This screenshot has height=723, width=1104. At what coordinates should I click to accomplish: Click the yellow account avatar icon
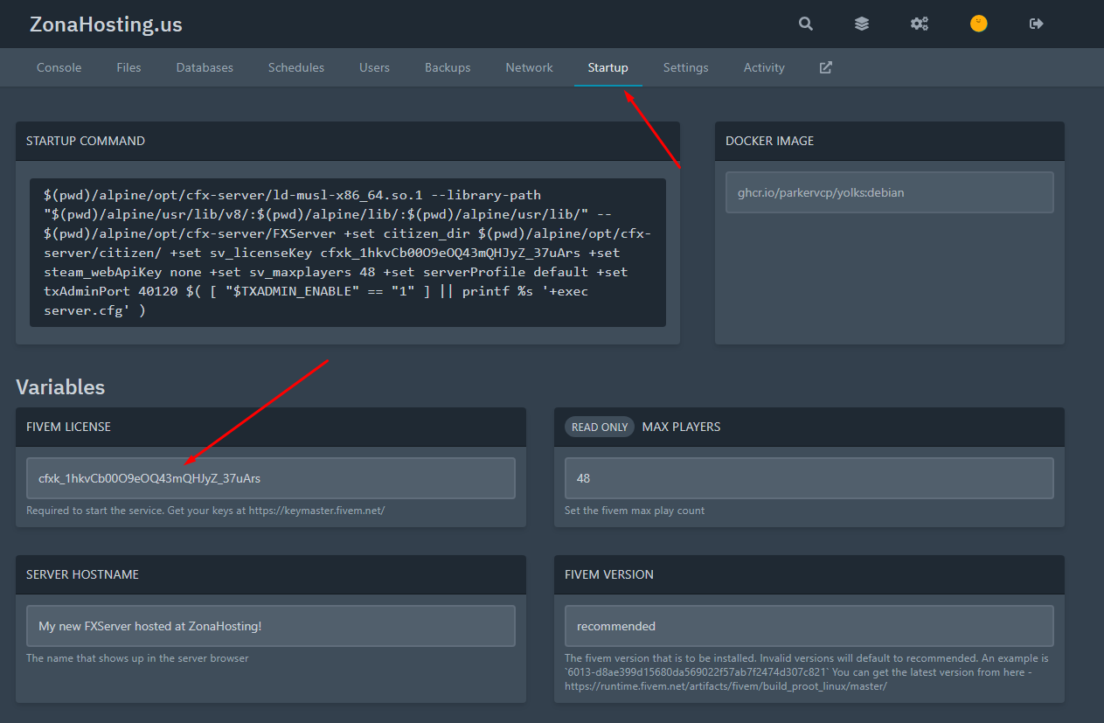979,24
